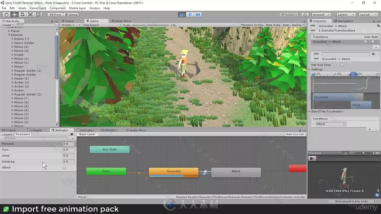
Task: Edit the Forward parameter value
Action: [68, 144]
